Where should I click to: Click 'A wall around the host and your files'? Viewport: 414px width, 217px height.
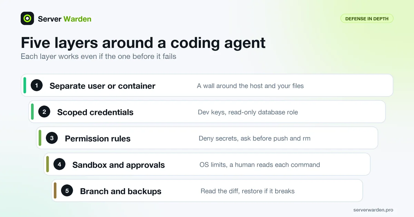(250, 86)
